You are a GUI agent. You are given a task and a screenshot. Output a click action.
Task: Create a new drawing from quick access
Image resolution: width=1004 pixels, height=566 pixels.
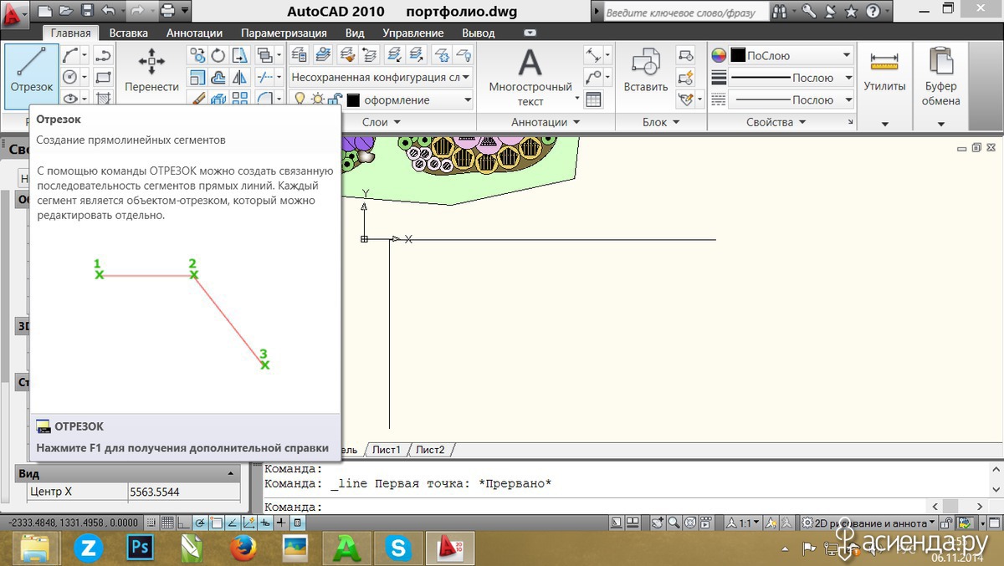(x=45, y=12)
